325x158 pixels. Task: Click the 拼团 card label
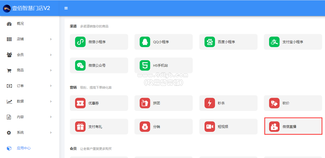click(156, 103)
